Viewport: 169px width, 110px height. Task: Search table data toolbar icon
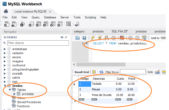point(69,24)
